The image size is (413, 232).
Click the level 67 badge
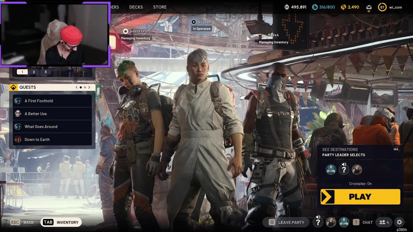click(x=382, y=7)
